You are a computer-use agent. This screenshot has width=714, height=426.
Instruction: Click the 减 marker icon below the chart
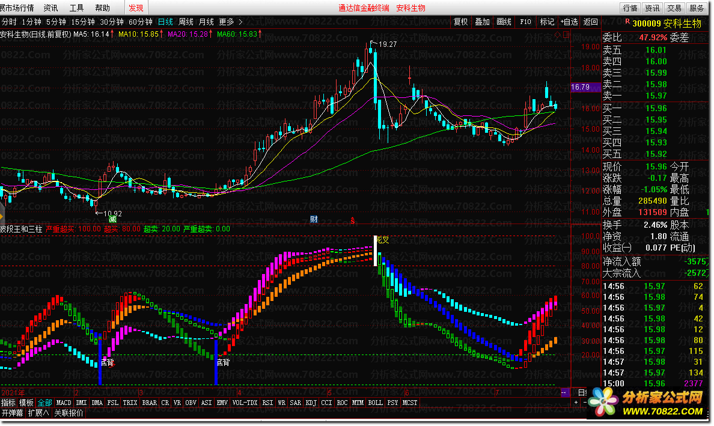tap(112, 219)
